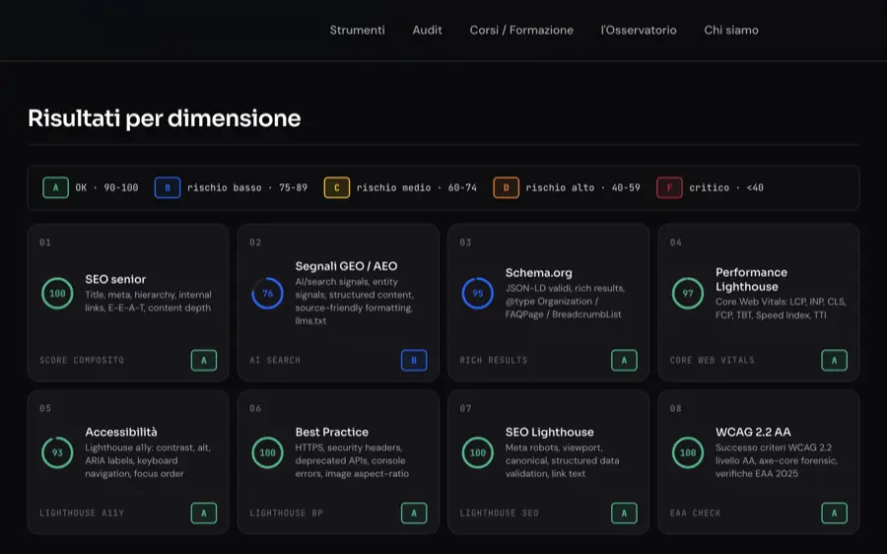Click the LIGHTHOUSE SEO label

click(499, 513)
